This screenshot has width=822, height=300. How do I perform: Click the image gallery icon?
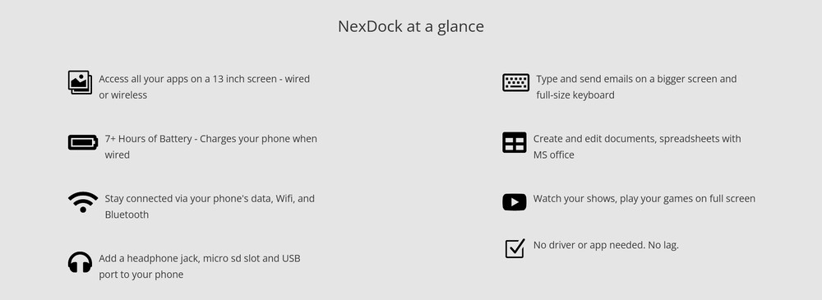[x=81, y=82]
